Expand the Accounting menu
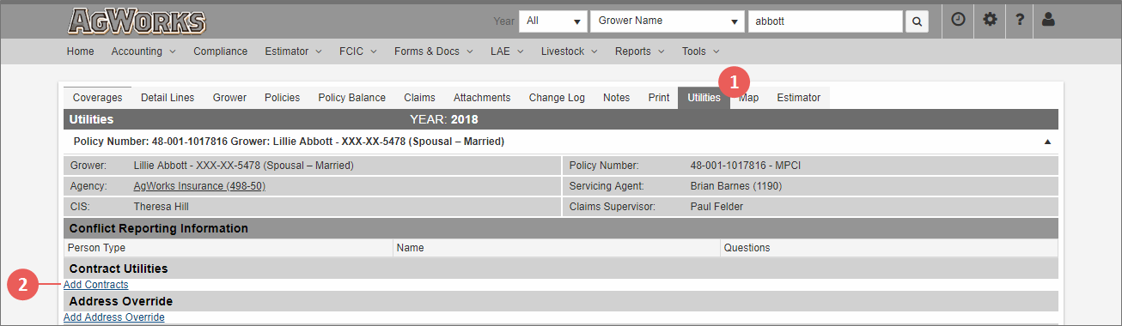The width and height of the screenshot is (1122, 326). coord(143,51)
